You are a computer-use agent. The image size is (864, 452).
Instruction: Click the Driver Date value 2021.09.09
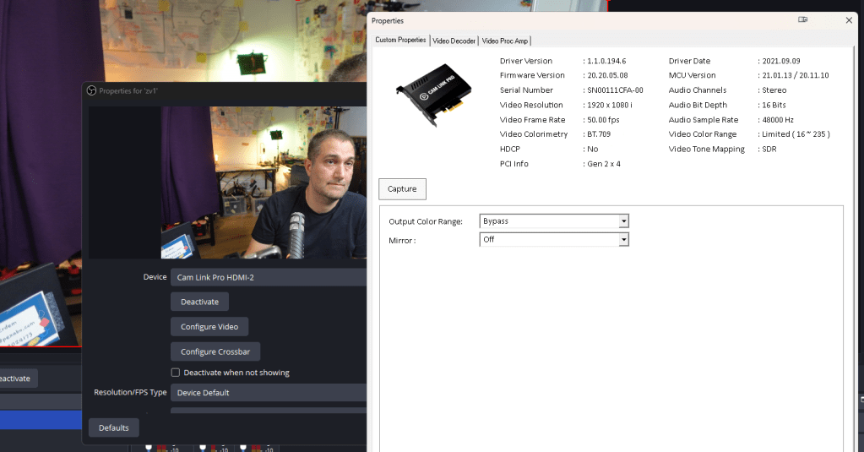pyautogui.click(x=781, y=61)
